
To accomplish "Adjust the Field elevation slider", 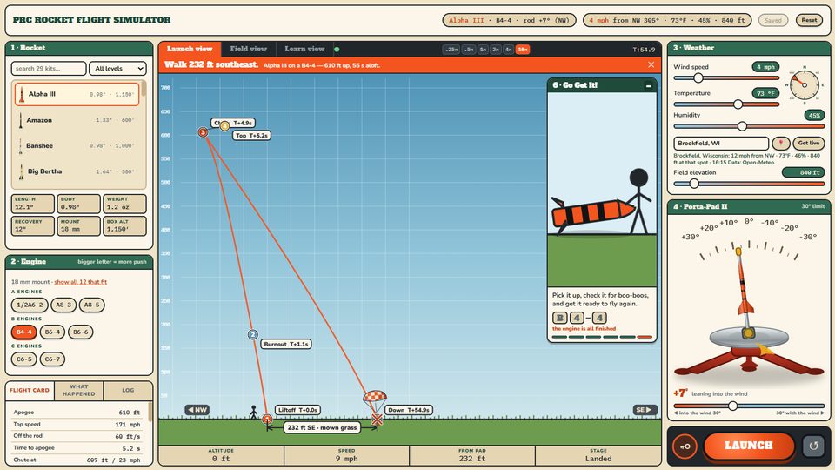I will [x=749, y=184].
